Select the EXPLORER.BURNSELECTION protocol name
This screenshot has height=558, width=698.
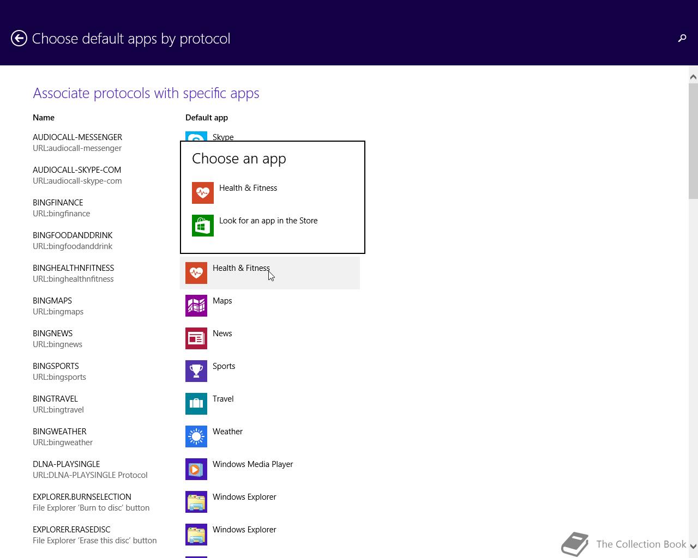tap(82, 497)
